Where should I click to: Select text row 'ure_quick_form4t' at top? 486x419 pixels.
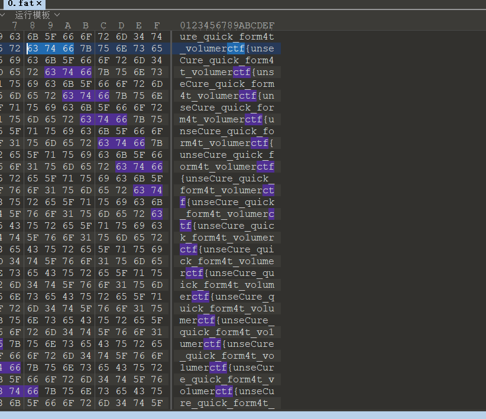pyautogui.click(x=227, y=37)
